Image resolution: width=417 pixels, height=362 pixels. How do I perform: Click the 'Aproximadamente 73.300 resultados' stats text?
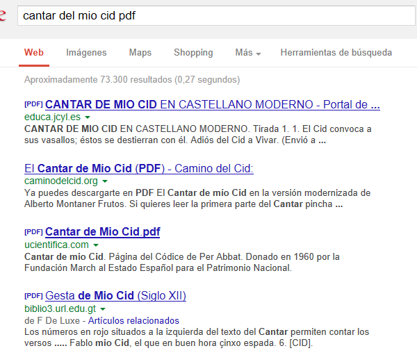click(x=132, y=79)
